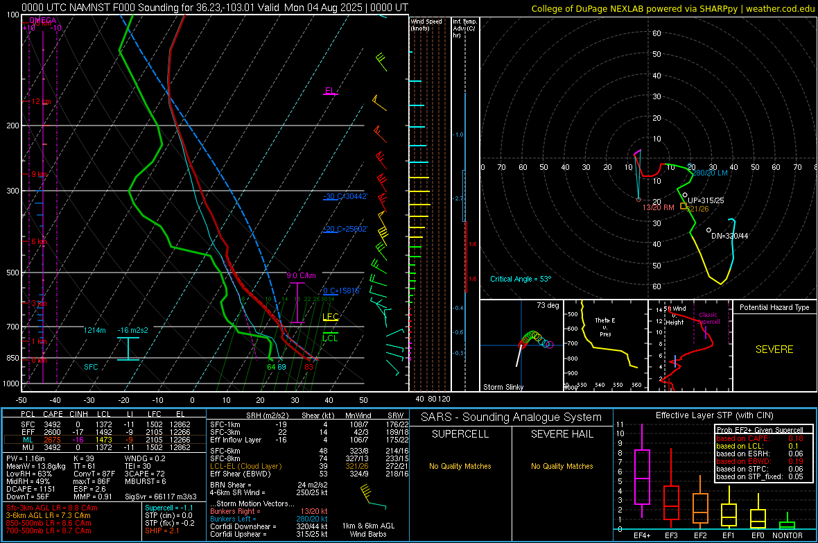Click the NONTOR axis label
Image resolution: width=818 pixels, height=543 pixels.
coord(787,535)
